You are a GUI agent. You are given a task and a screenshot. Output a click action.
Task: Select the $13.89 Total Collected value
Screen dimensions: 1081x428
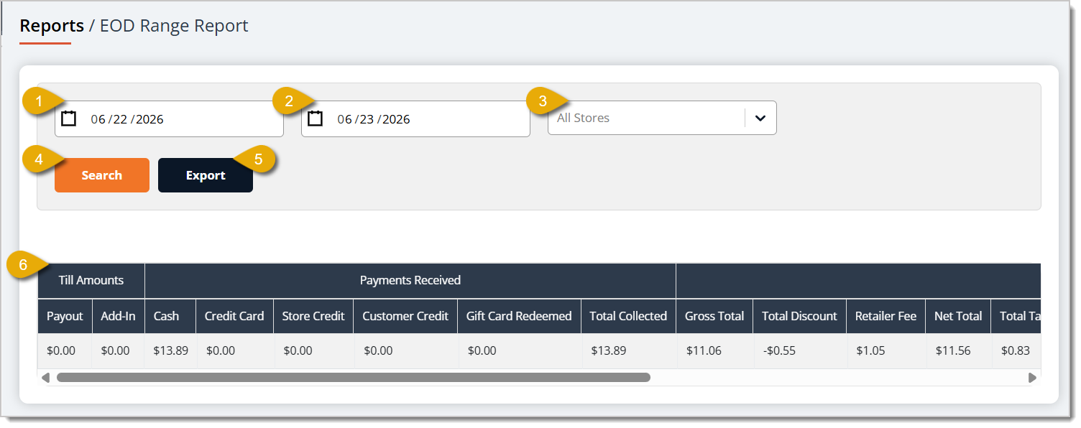point(628,351)
